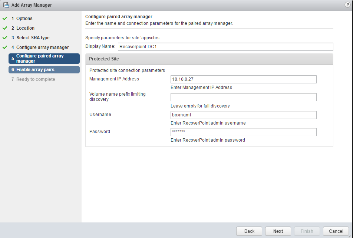This screenshot has width=353, height=238.
Task: Go to step 2 Location
Action: (x=25, y=28)
